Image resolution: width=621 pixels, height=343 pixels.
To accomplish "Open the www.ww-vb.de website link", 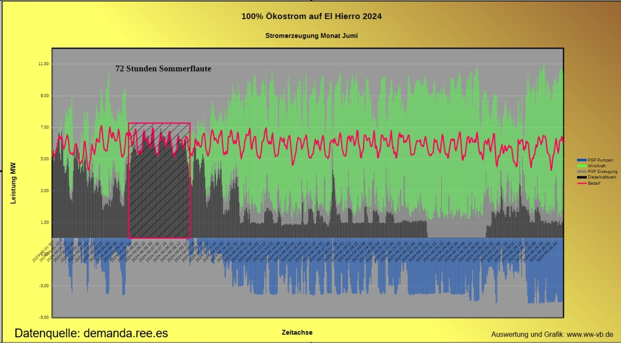I will [590, 334].
